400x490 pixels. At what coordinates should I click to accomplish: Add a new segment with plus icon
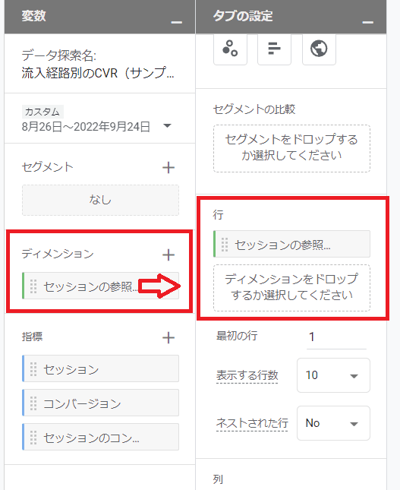[x=169, y=167]
